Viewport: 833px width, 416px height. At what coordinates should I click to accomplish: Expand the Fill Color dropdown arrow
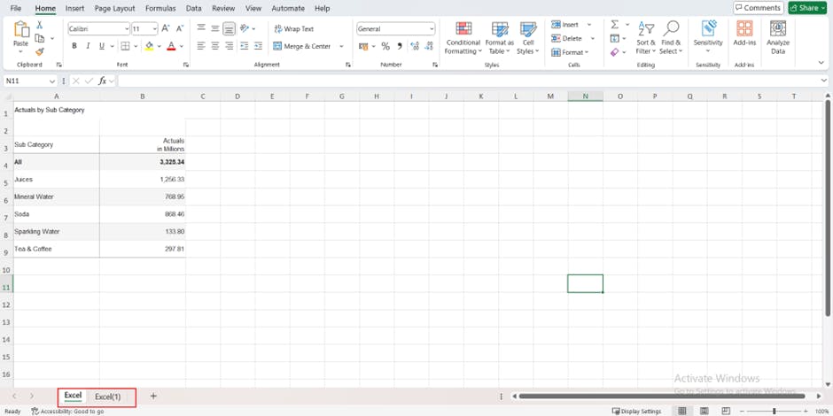(x=159, y=46)
